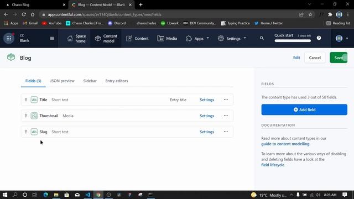The image size is (354, 199).
Task: Open Settings for the Slug field
Action: coord(207,132)
